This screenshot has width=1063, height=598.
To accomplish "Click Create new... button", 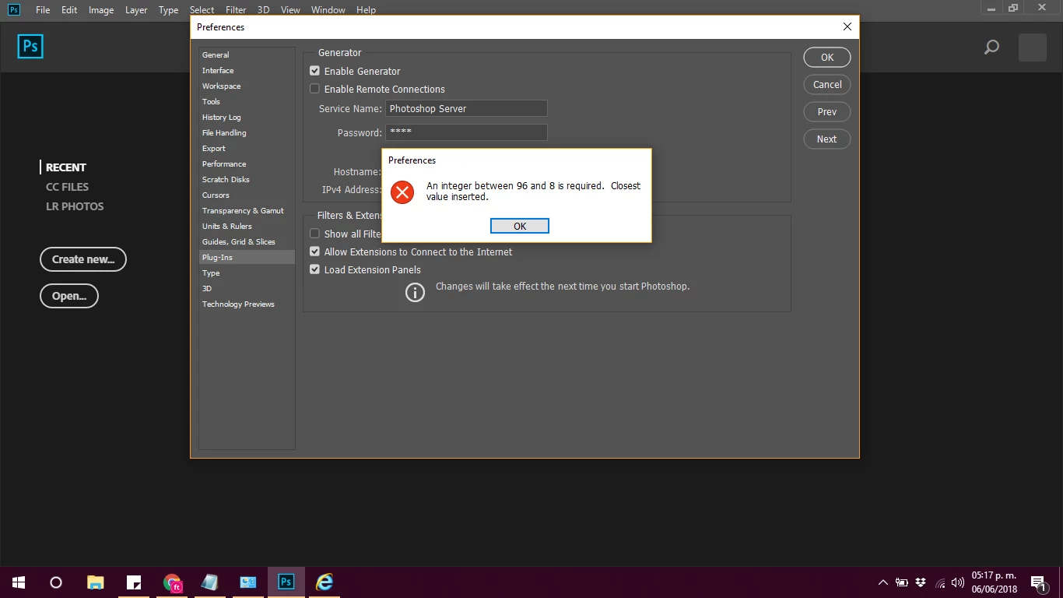I will point(83,259).
